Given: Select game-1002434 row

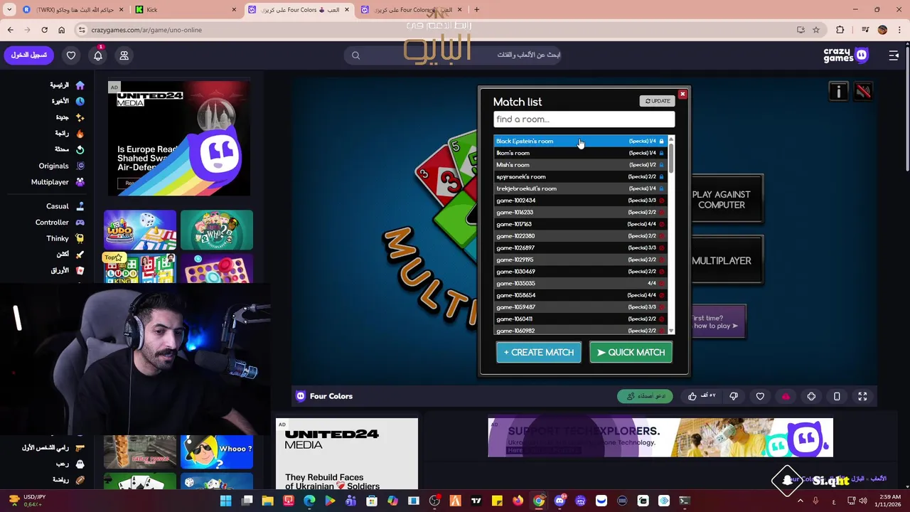Looking at the screenshot, I should tap(580, 201).
